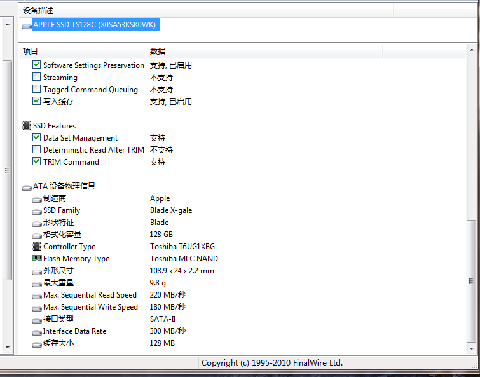The height and width of the screenshot is (377, 480).
Task: Click the 220 MB/秒 read speed value
Action: tap(168, 295)
